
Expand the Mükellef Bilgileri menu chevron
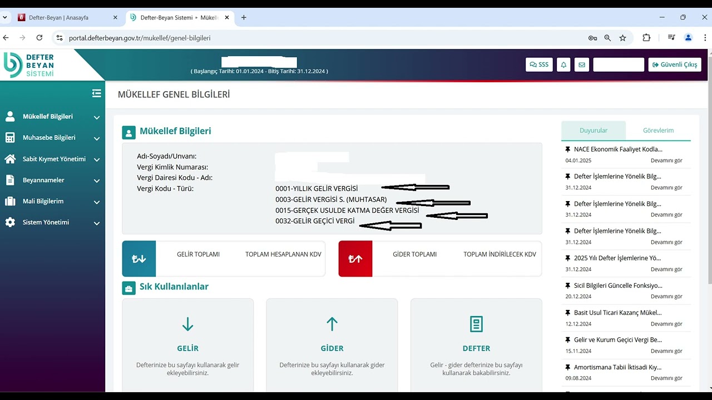[x=97, y=117]
